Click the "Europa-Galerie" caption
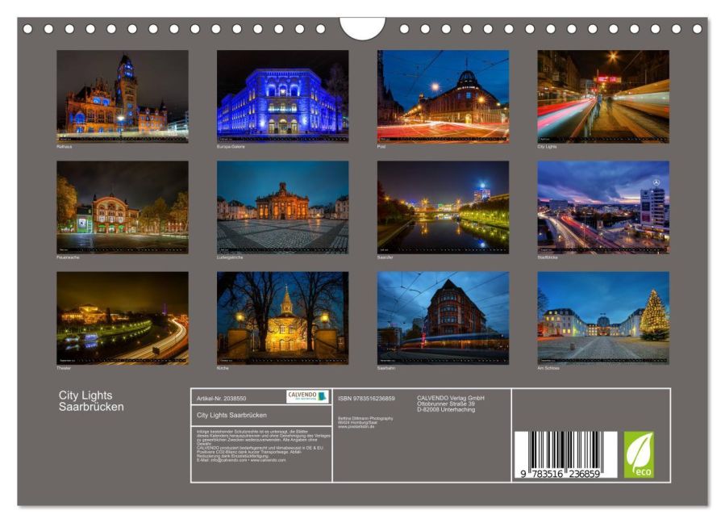The image size is (725, 523). tap(231, 147)
